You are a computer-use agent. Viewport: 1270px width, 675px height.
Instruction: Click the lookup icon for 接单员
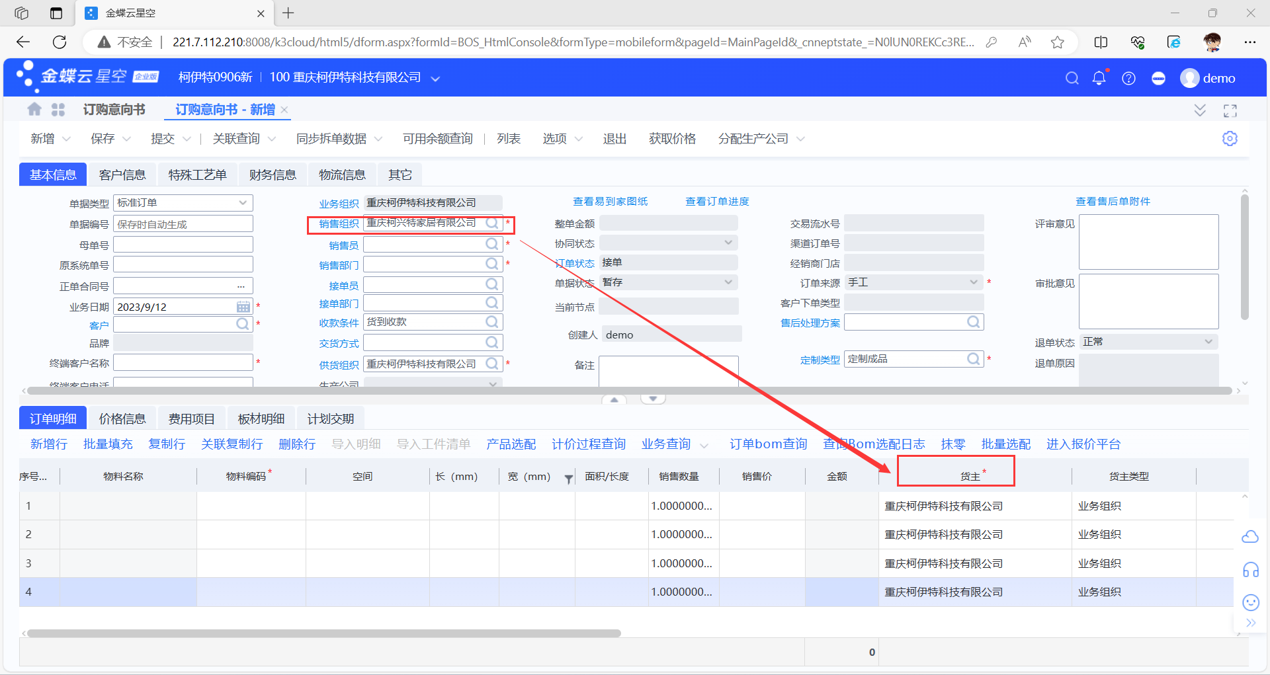(x=492, y=284)
